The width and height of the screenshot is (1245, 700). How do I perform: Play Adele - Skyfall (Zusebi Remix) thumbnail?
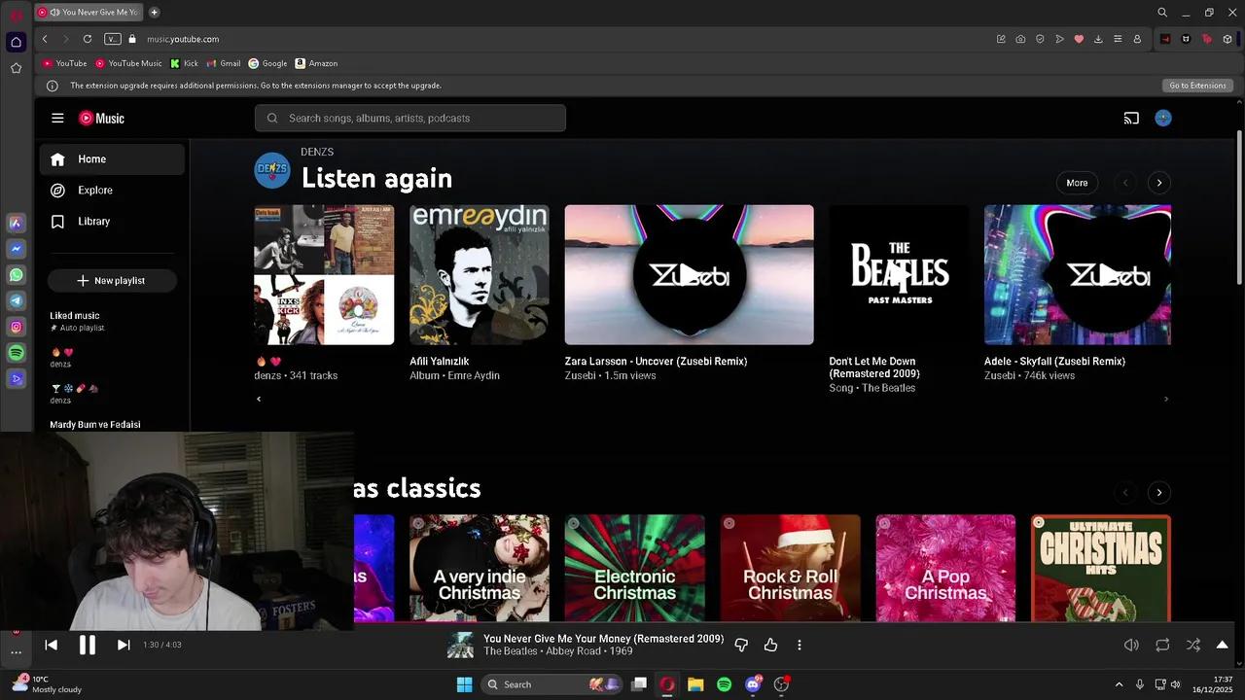point(1078,274)
